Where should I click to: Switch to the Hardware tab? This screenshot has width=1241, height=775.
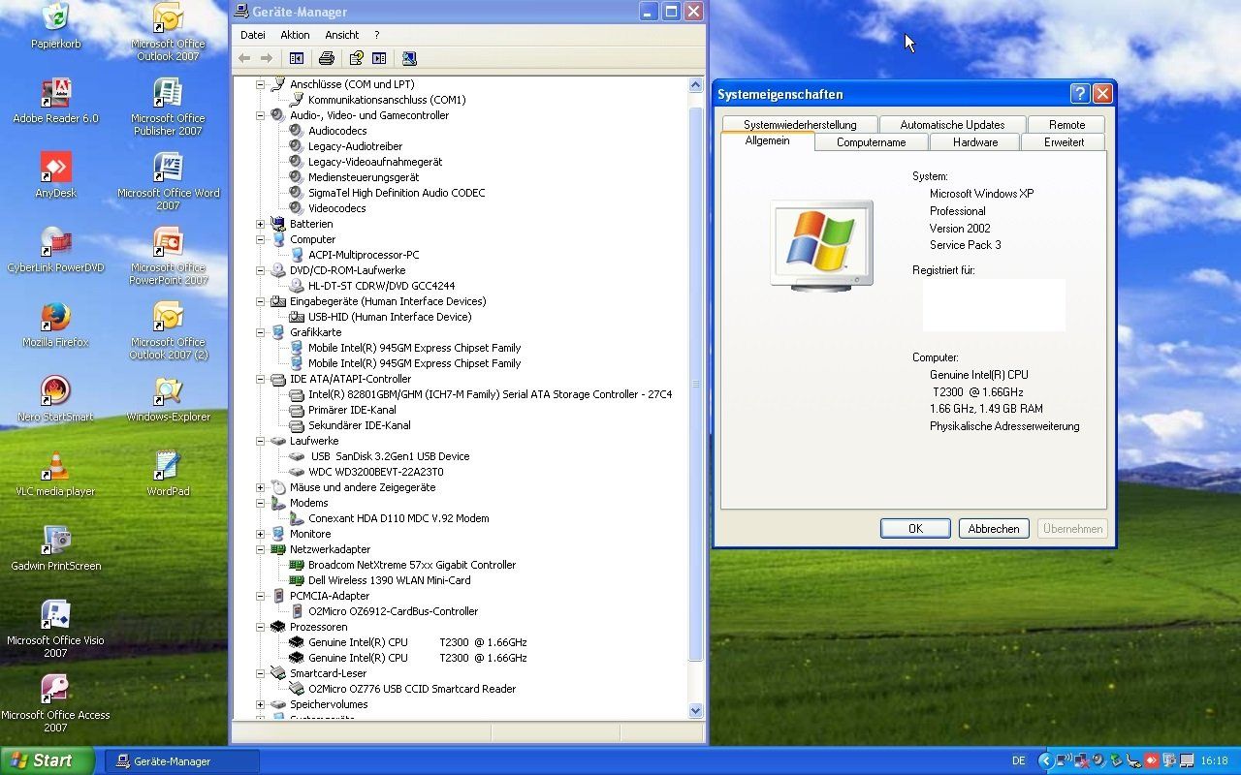click(975, 142)
